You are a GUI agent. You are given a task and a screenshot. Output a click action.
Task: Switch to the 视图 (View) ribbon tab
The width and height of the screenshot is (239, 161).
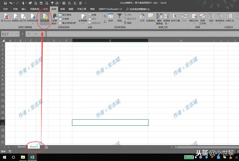[x=71, y=9]
